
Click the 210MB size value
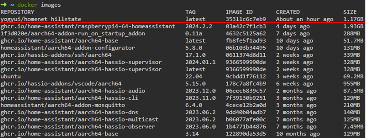click(x=352, y=105)
